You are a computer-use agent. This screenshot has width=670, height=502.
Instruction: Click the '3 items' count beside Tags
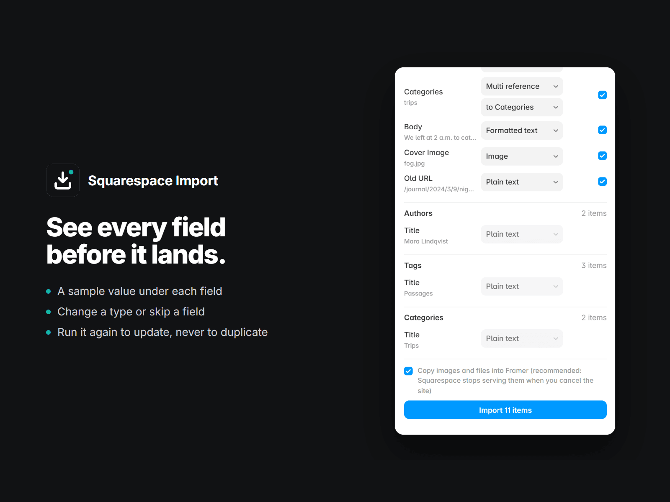594,266
